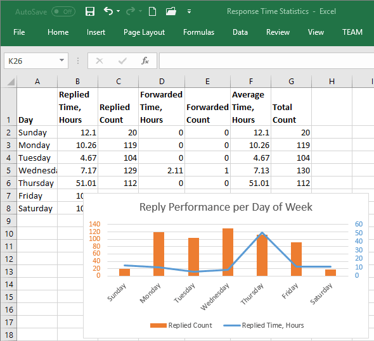The image size is (374, 341).
Task: Click the Select All triangle corner
Action: (x=11, y=82)
